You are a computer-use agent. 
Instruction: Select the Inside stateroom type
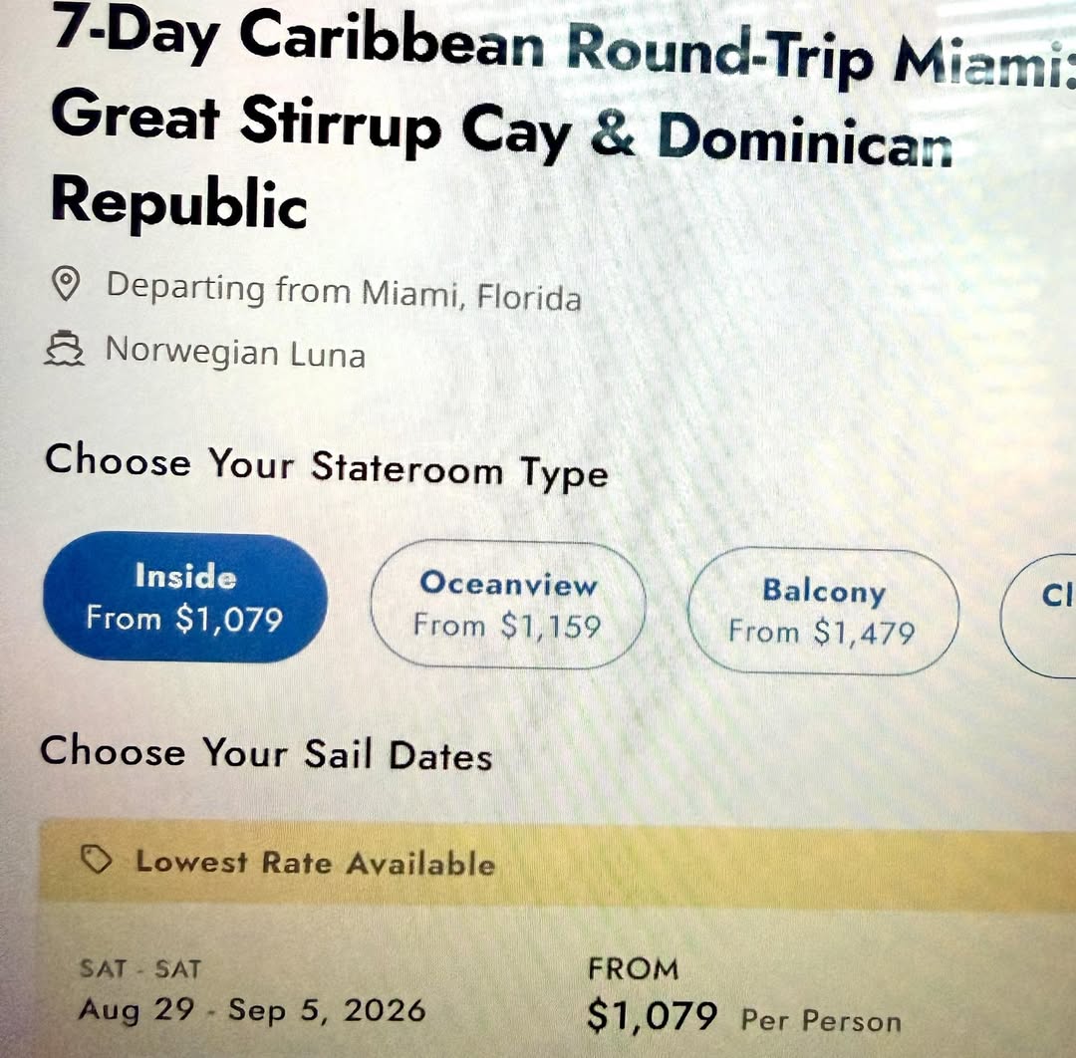click(185, 596)
